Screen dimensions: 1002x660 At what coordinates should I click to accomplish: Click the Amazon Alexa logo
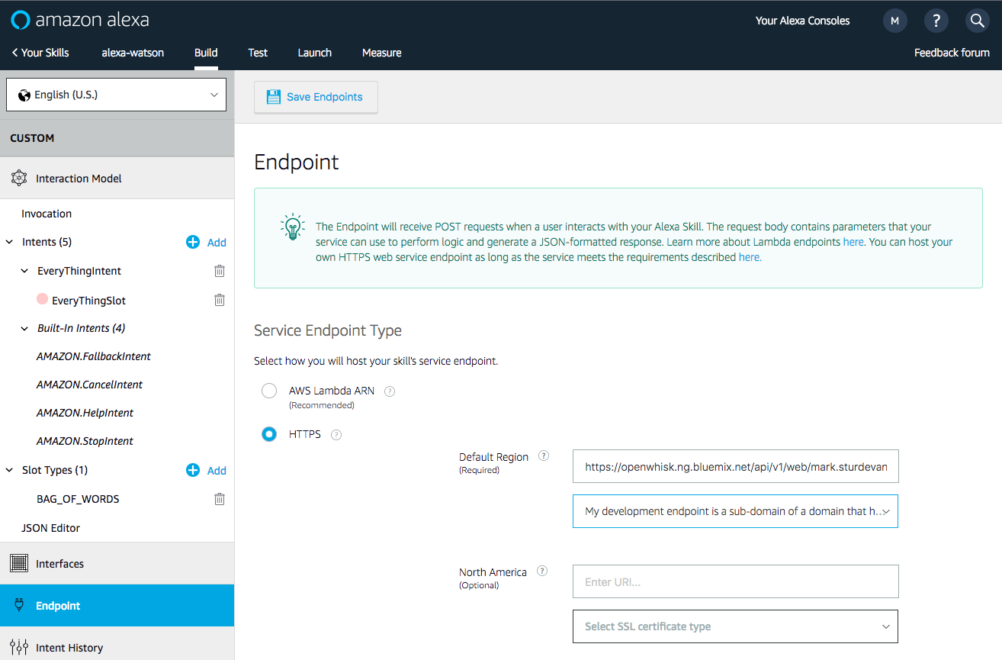[x=79, y=20]
